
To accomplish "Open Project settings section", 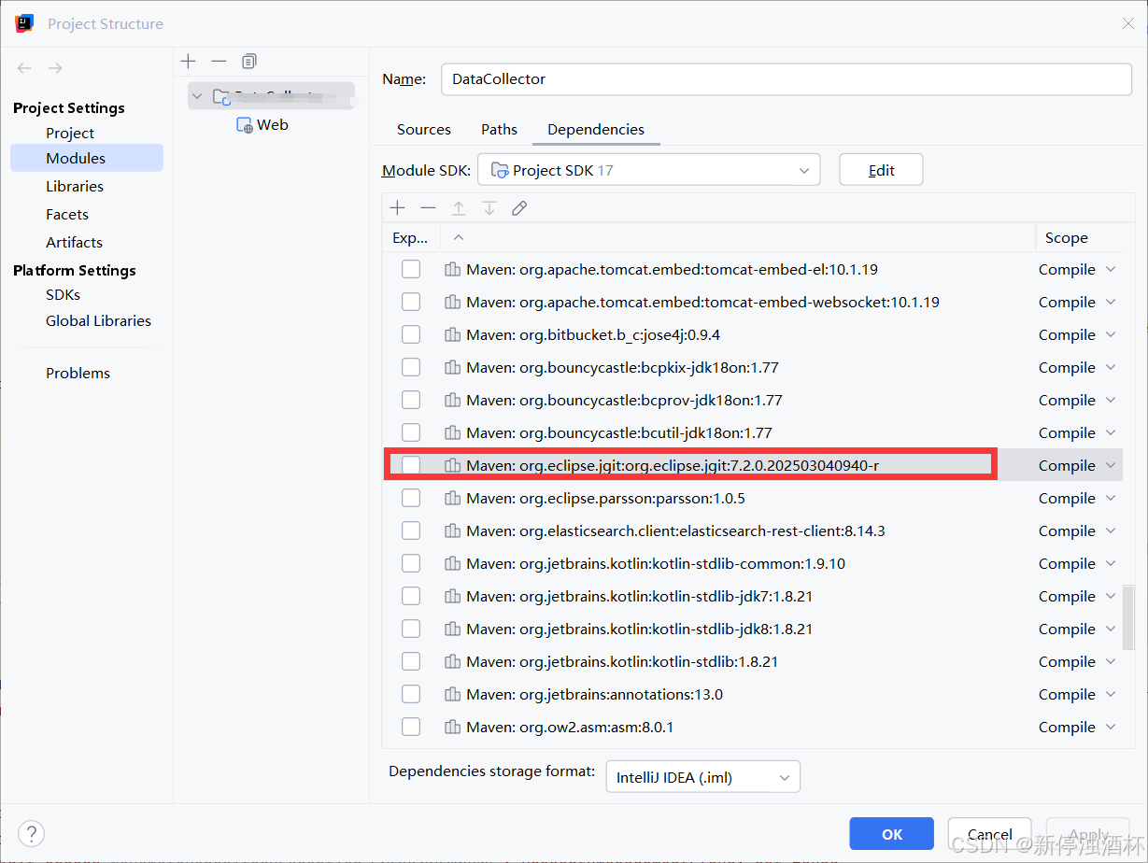I will (70, 133).
